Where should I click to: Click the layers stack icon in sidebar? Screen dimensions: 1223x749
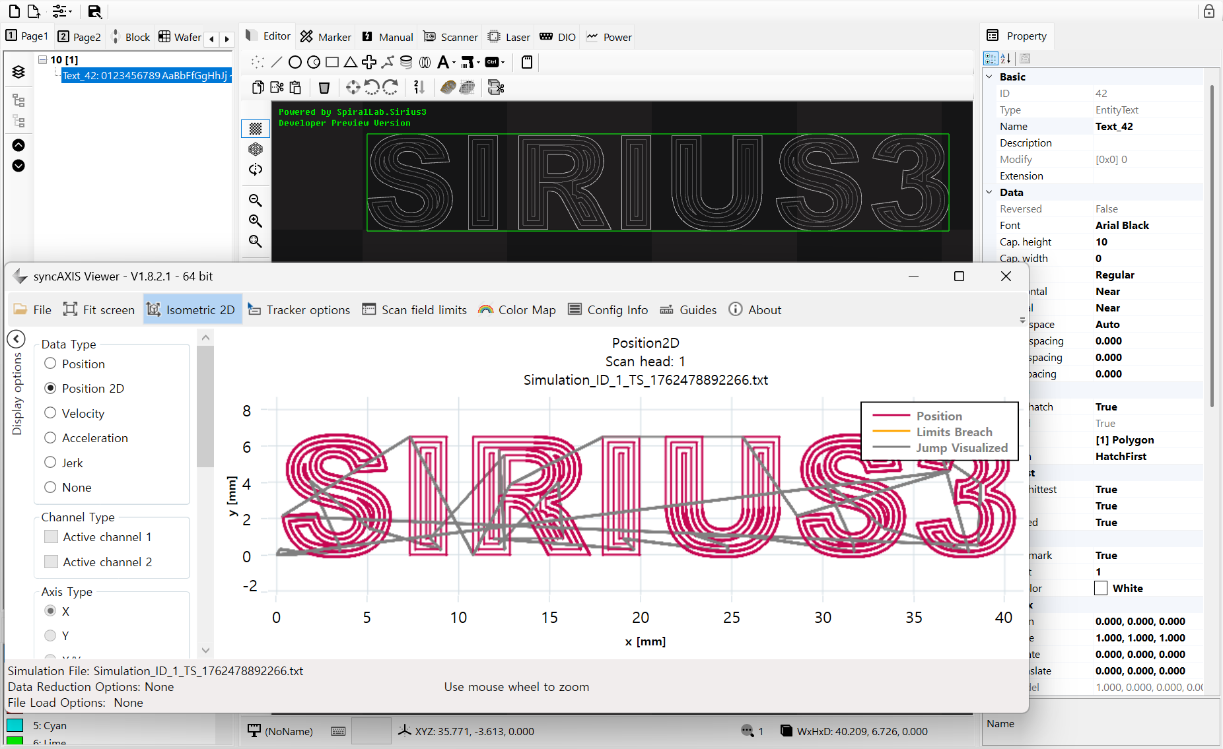pos(18,72)
